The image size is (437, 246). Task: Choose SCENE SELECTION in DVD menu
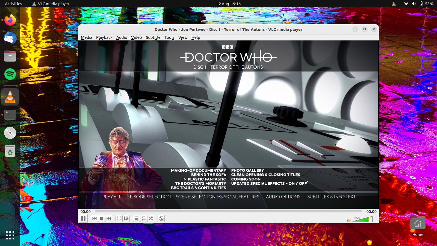point(196,197)
